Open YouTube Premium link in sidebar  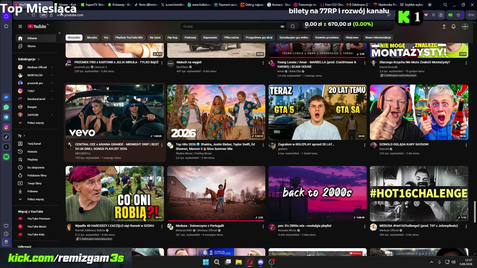pos(38,219)
